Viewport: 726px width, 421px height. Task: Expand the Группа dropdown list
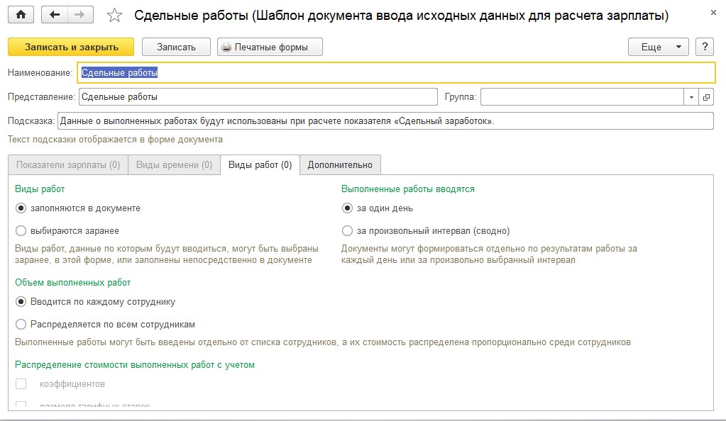pyautogui.click(x=691, y=97)
